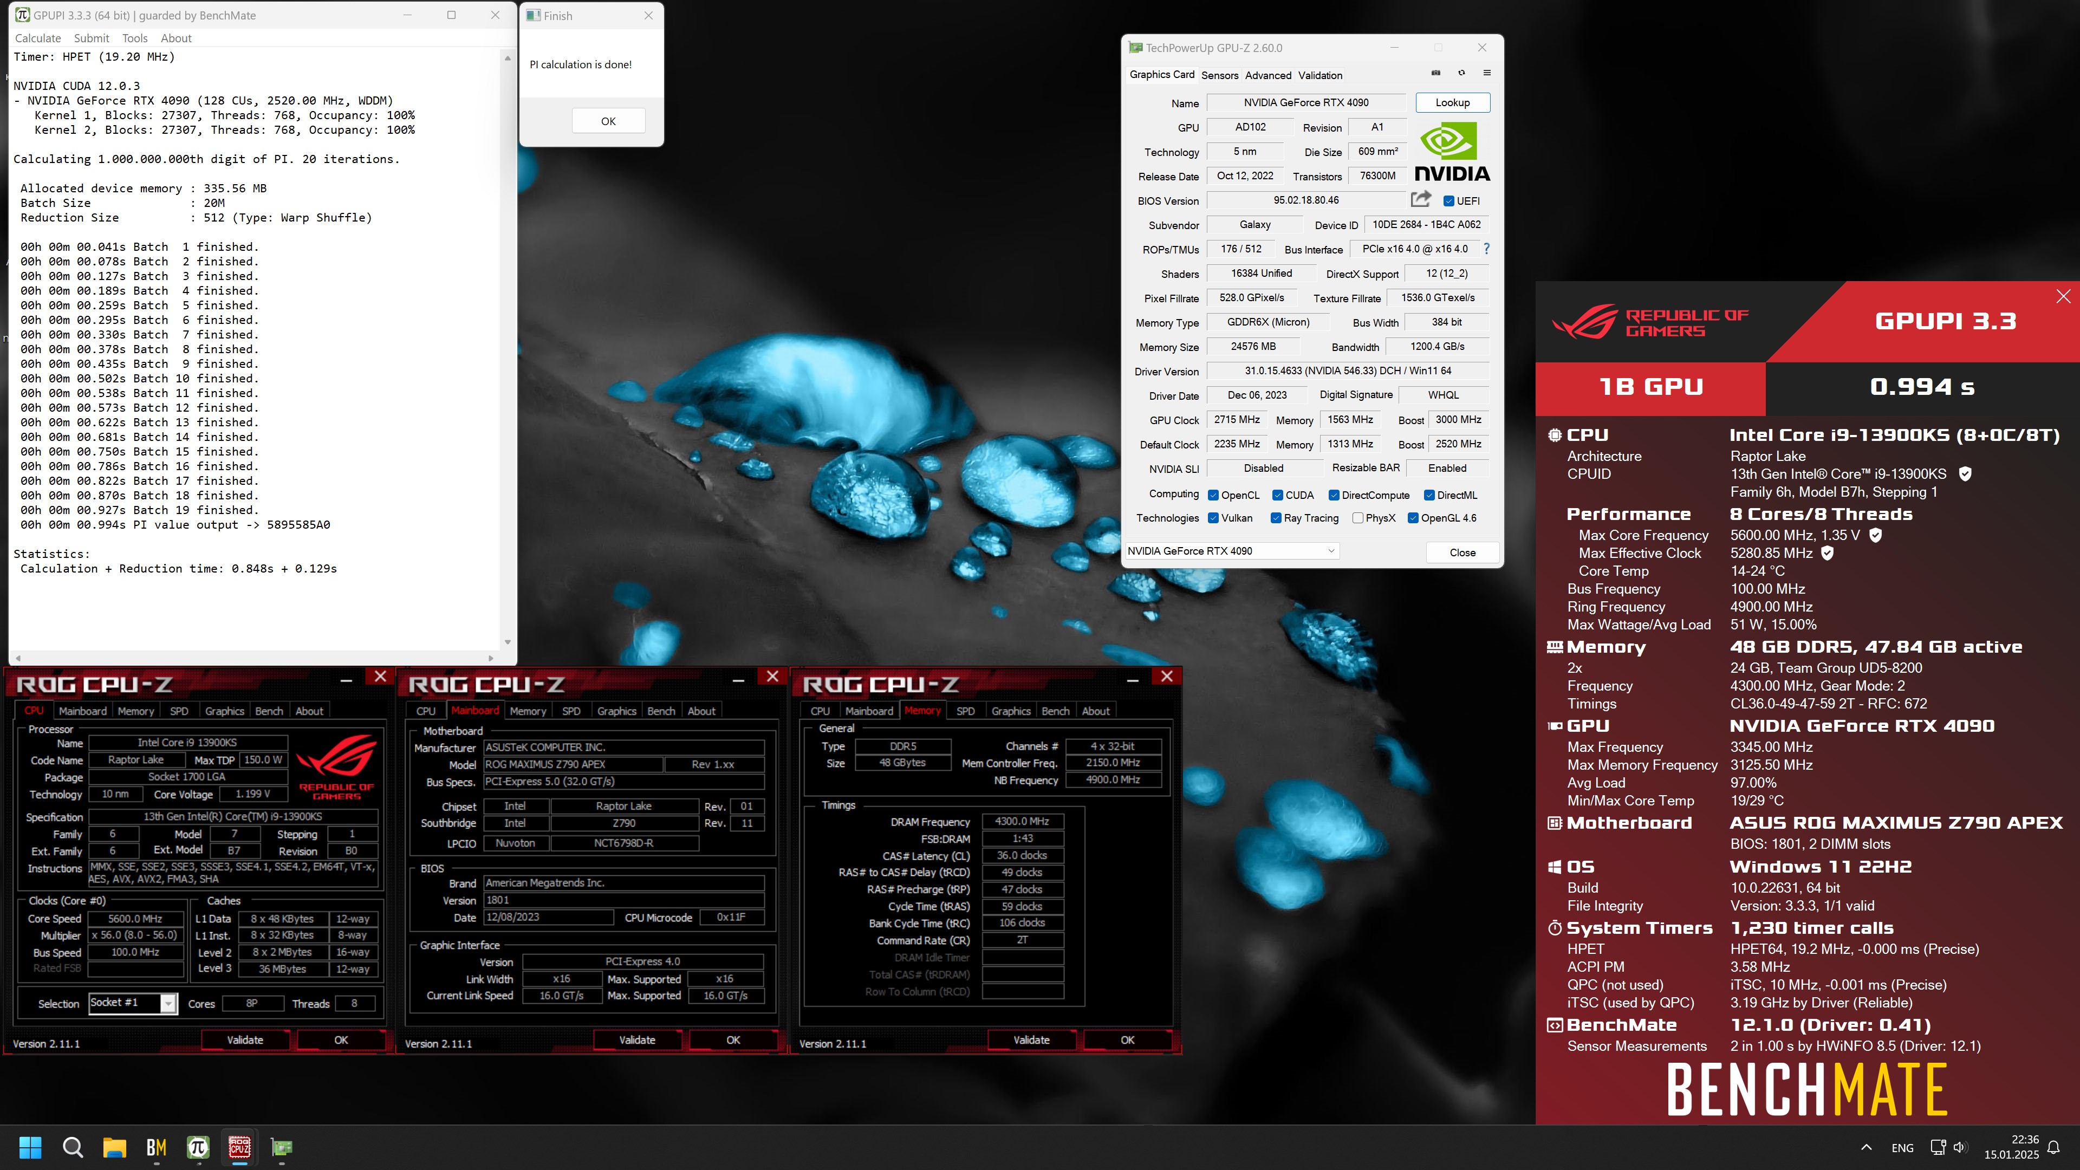Viewport: 2080px width, 1170px height.
Task: Click GPUPI vertical scrollbar up arrow
Action: tap(507, 58)
